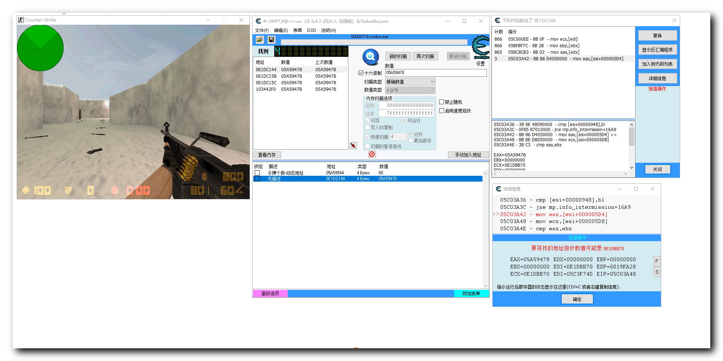
Task: Toggle the 可写 checkbox
Action: pos(367,121)
